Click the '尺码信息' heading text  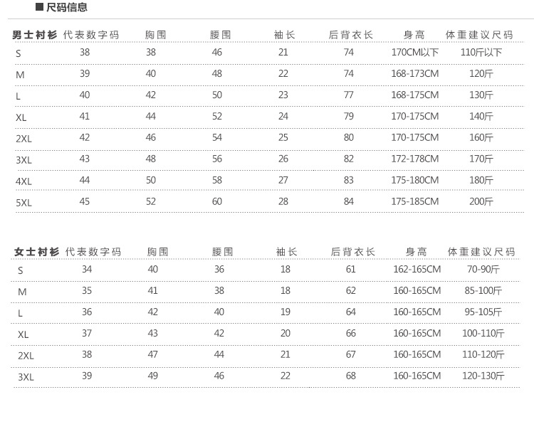click(67, 7)
